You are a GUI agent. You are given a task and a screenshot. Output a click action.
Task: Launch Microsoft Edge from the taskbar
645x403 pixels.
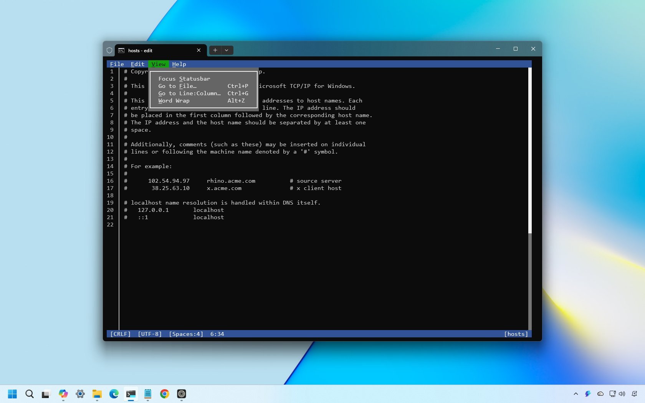coord(114,394)
